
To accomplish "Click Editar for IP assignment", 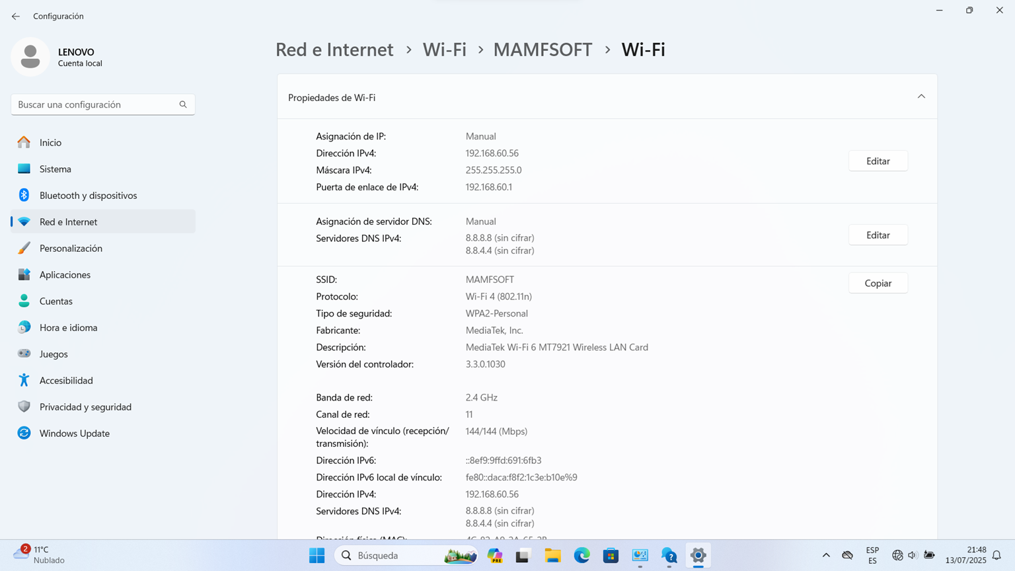I will tap(878, 161).
